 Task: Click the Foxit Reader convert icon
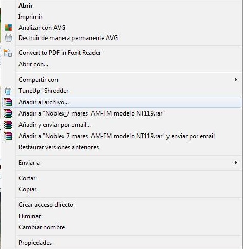point(8,53)
